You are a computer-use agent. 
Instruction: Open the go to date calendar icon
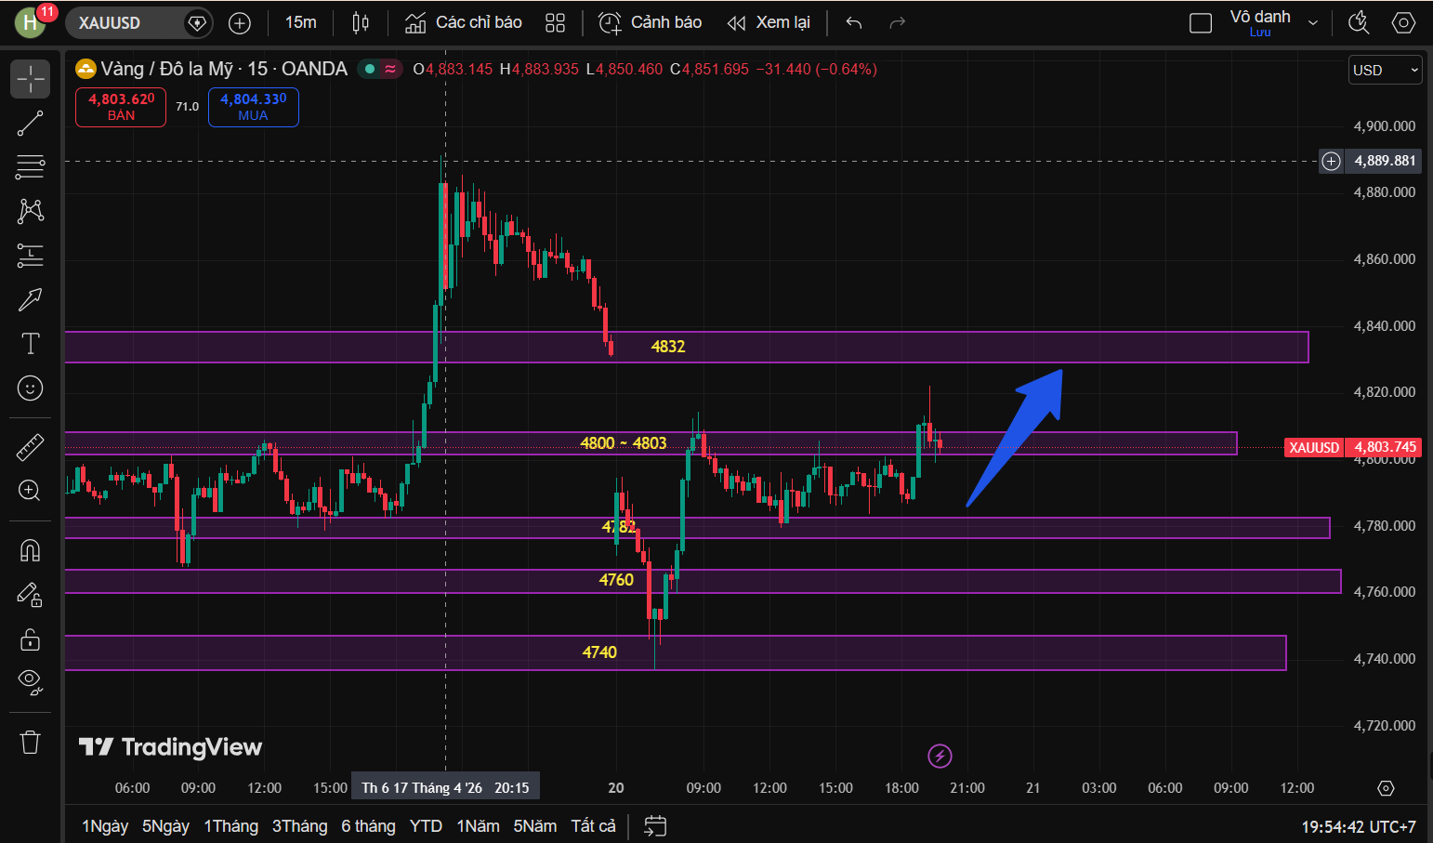[x=655, y=826]
